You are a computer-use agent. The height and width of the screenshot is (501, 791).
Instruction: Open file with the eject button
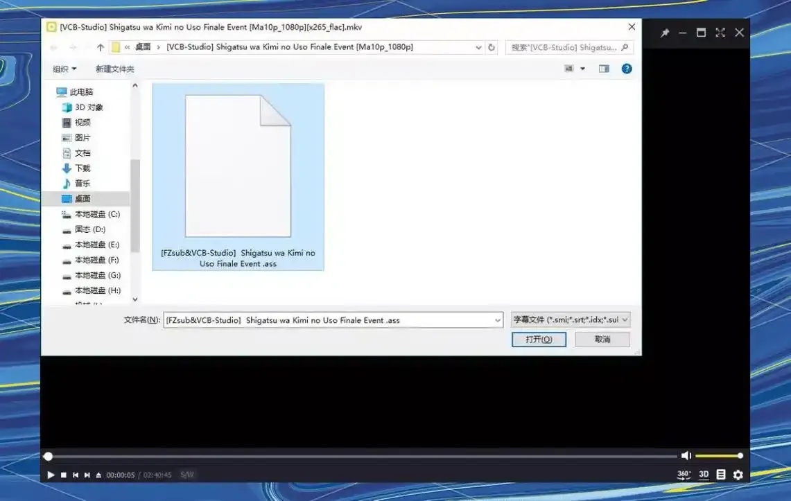pos(98,475)
